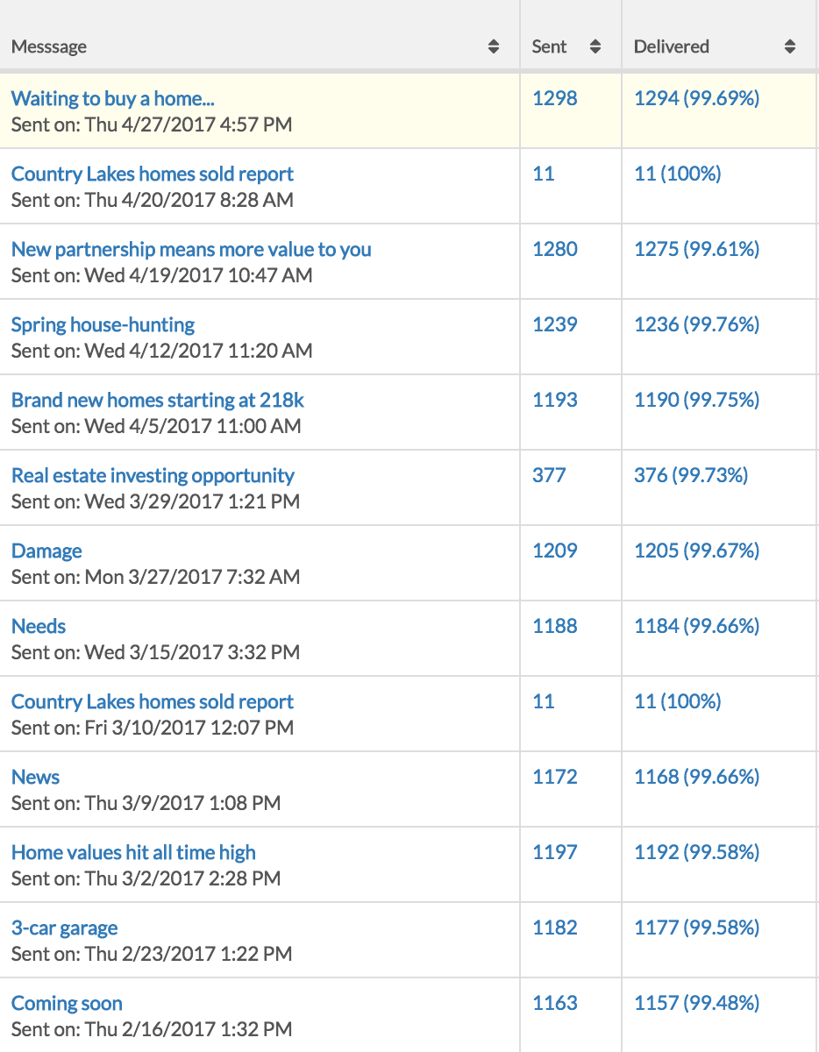Open 'Country Lakes homes sold report' from 4/20/2017
This screenshot has height=1052, width=819.
point(153,174)
